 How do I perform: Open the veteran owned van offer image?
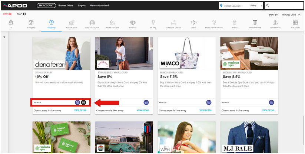pyautogui.click(x=124, y=137)
